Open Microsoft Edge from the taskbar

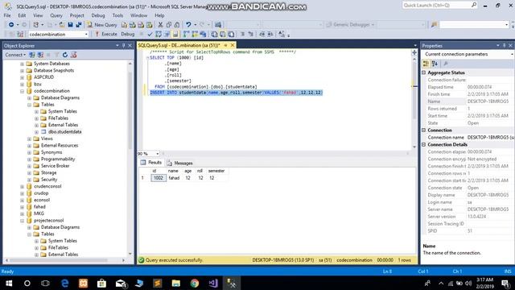(64, 283)
